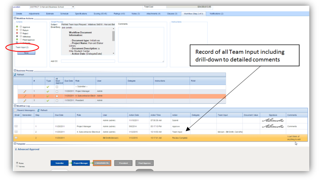Click the pencil edit icon for President row
The image size is (319, 182).
pyautogui.click(x=25, y=101)
